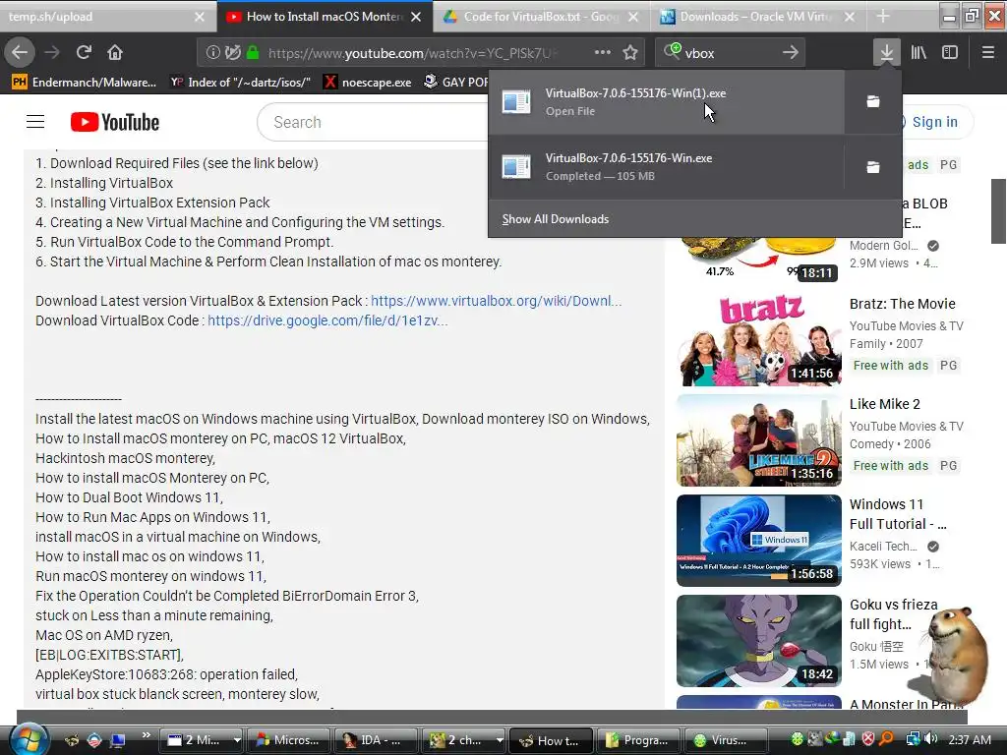Open the noescape.exe bookmark
This screenshot has width=1007, height=755.
368,83
